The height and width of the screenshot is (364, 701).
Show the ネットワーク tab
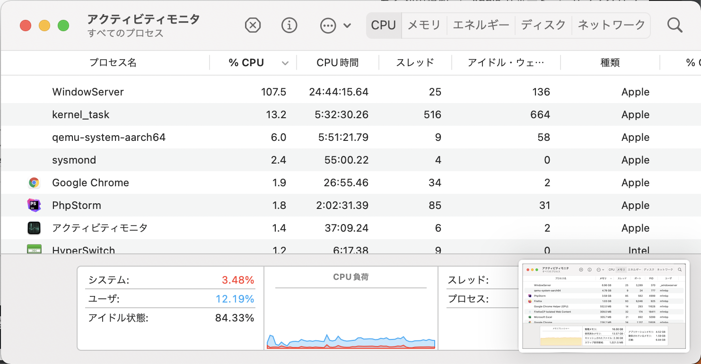click(x=611, y=25)
